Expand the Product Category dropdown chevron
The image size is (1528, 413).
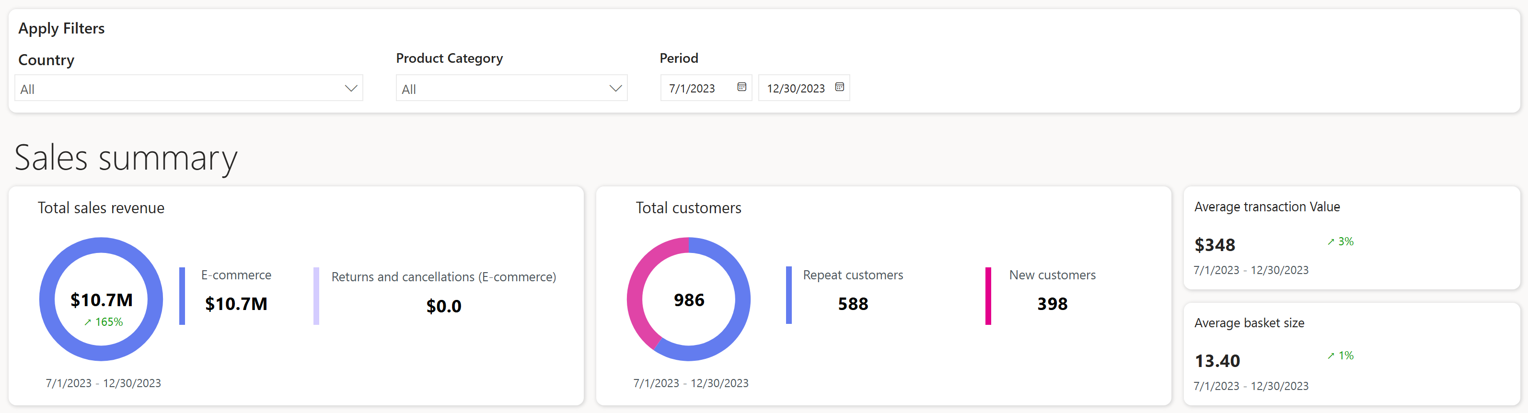616,88
